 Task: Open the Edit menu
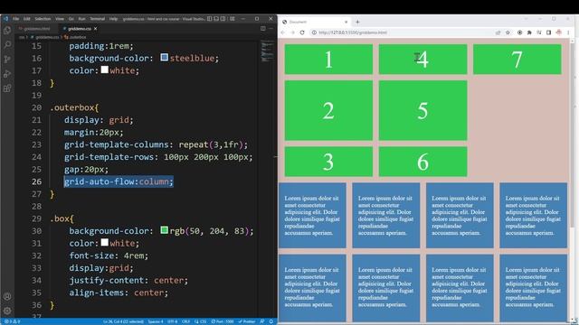(x=27, y=18)
